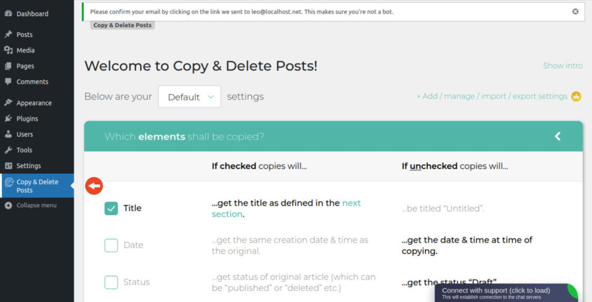Click the 'Welcome to Copy & Delete Posts!' heading
Viewport: 592px width, 302px height.
tap(201, 66)
